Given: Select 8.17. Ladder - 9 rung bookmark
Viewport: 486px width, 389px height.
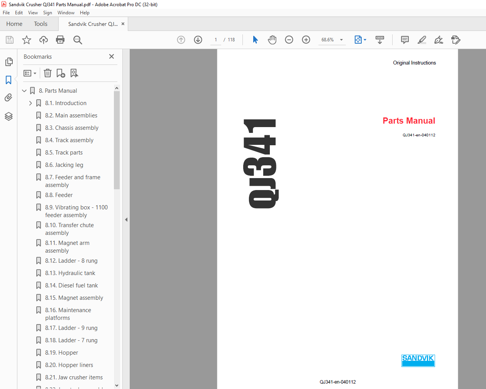Looking at the screenshot, I should (x=71, y=328).
